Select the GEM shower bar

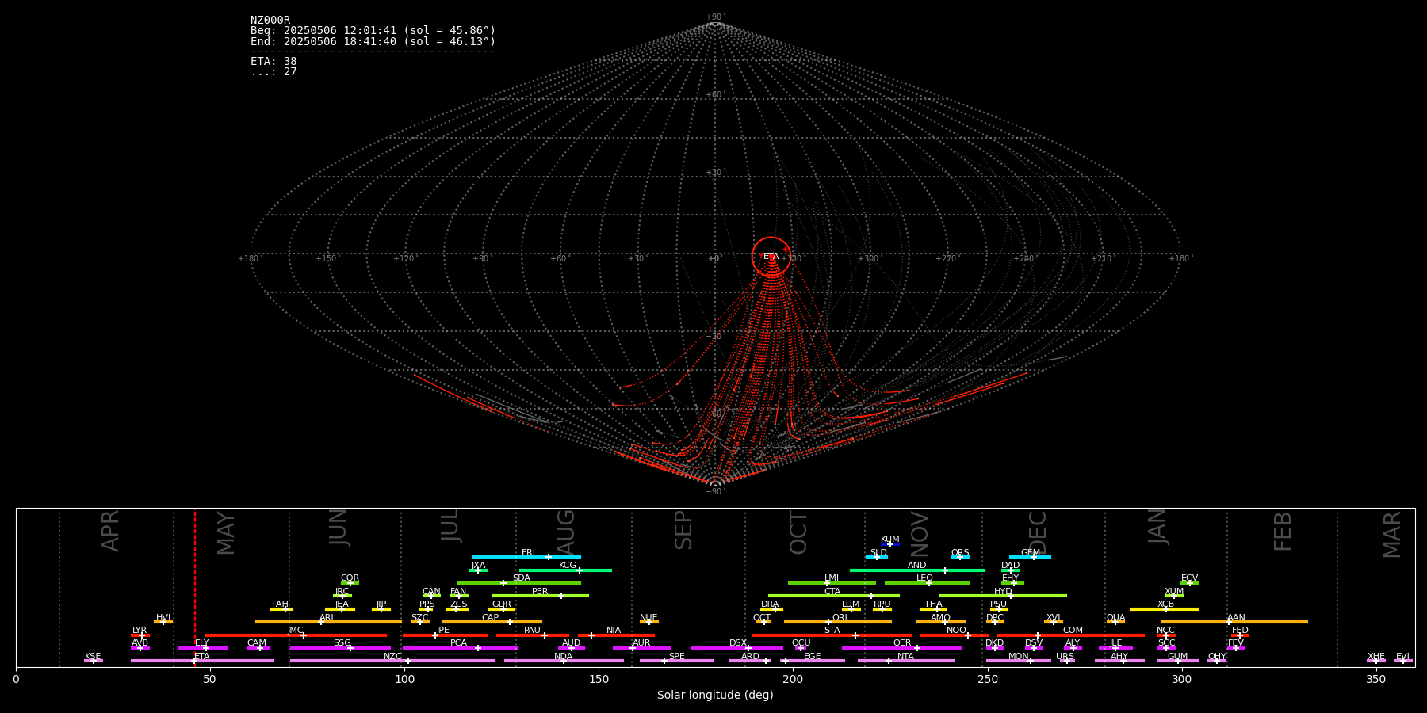[x=1030, y=557]
